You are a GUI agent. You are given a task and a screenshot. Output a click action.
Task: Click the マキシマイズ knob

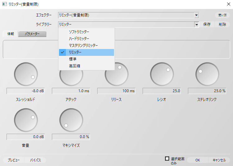(71, 120)
